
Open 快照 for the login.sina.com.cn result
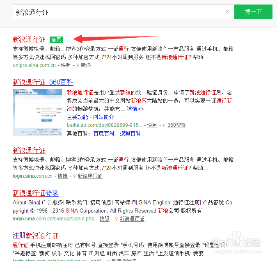pyautogui.click(x=62, y=176)
